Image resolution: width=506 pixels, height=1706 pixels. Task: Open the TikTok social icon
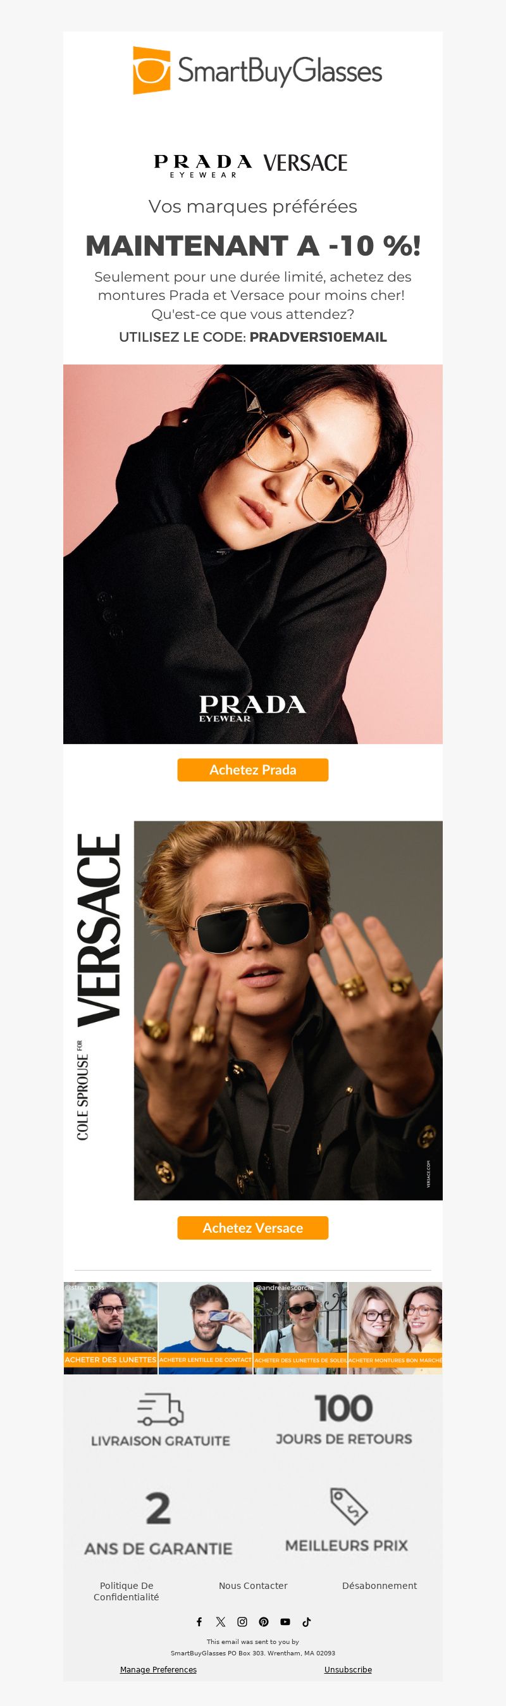307,1622
